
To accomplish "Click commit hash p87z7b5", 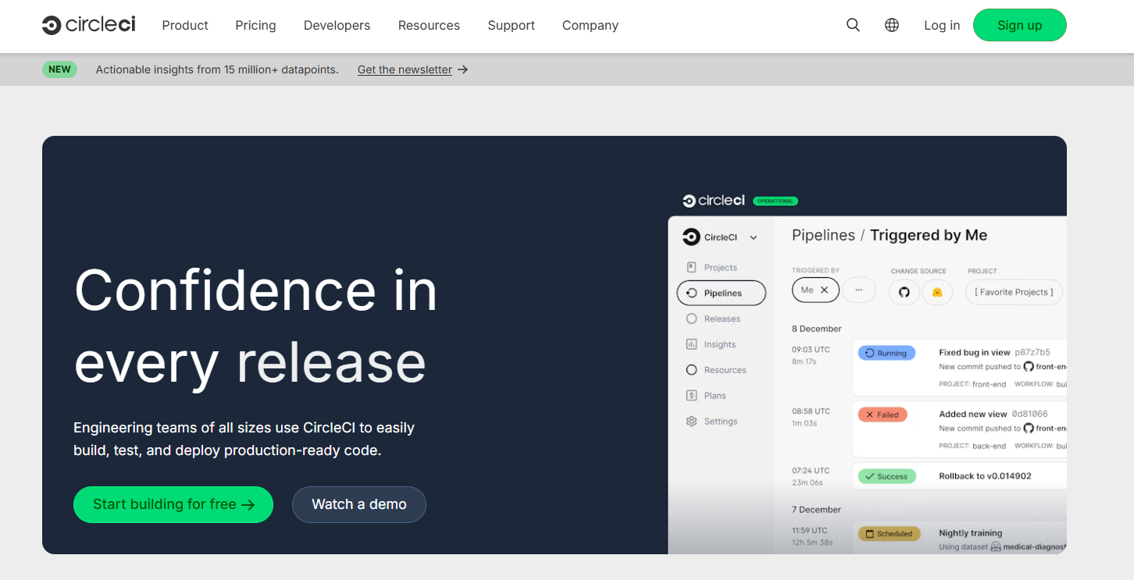I will 1032,352.
